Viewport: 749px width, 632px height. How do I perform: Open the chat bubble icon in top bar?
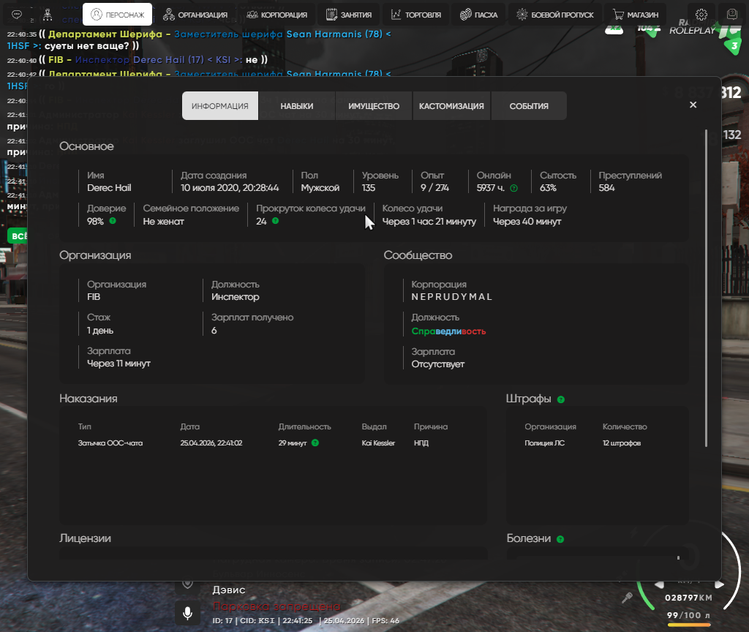pyautogui.click(x=17, y=15)
